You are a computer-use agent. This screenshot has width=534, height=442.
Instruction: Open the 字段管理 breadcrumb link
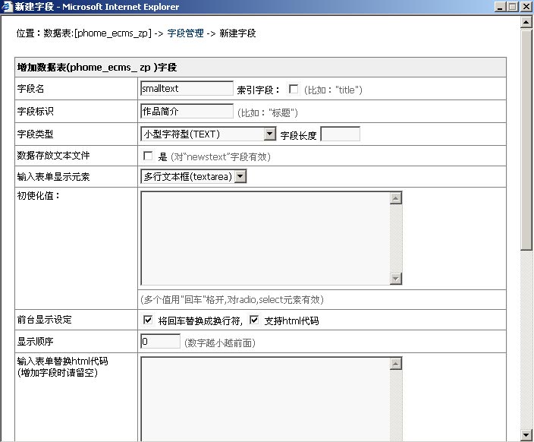pos(185,33)
